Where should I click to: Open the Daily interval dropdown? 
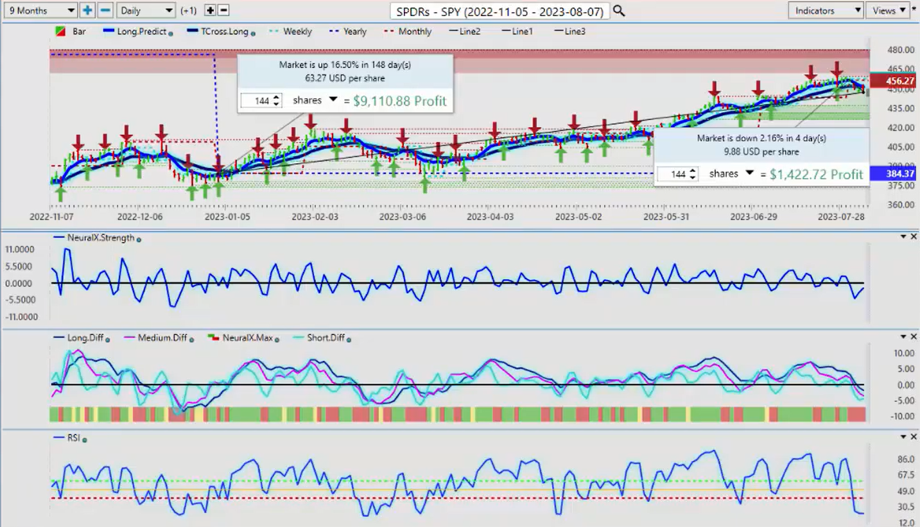146,10
